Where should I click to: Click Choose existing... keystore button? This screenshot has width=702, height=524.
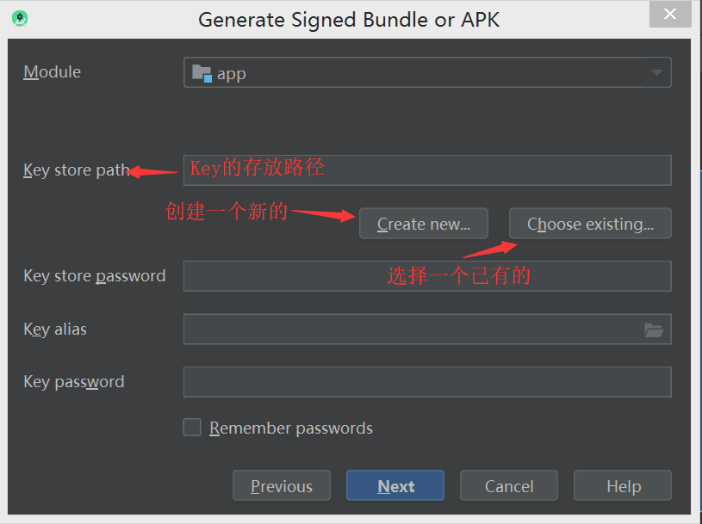(590, 224)
